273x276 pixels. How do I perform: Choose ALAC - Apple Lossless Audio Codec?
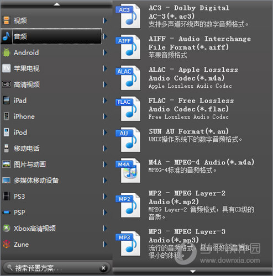click(x=193, y=78)
